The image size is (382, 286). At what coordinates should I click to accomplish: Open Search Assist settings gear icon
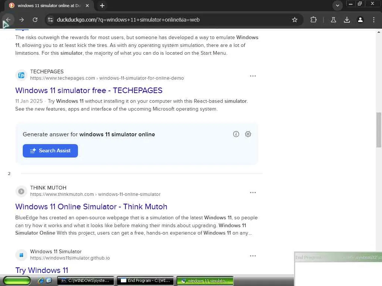248,134
